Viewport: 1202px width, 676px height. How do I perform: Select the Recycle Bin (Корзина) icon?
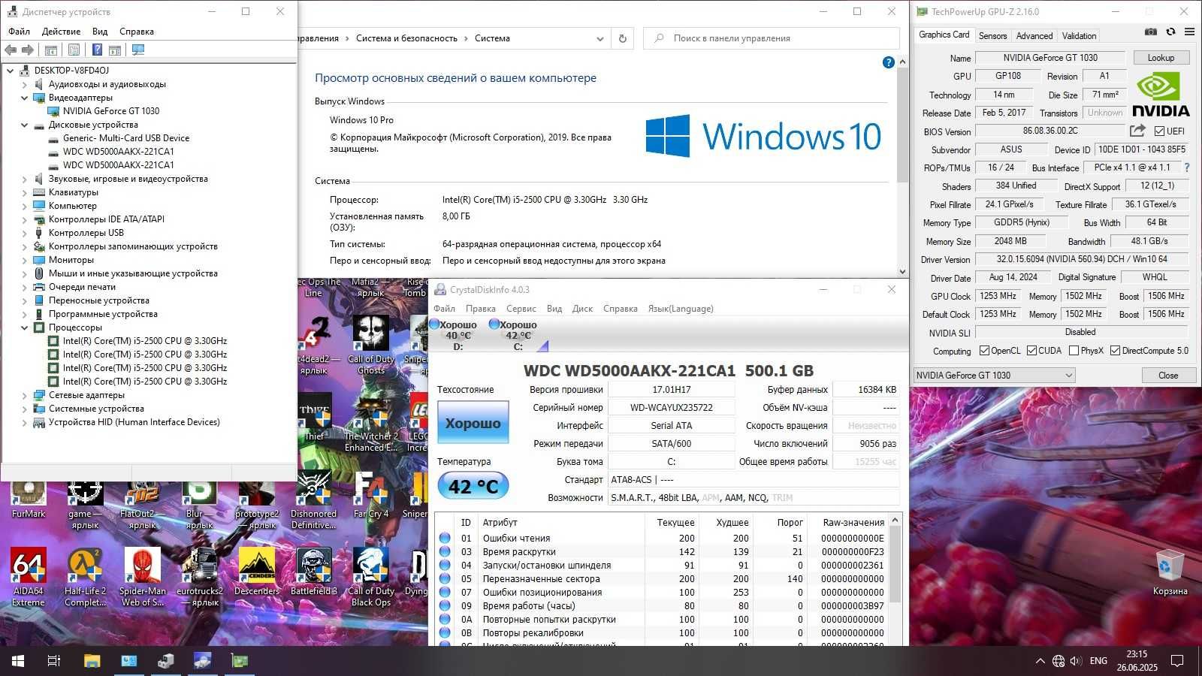click(1170, 572)
